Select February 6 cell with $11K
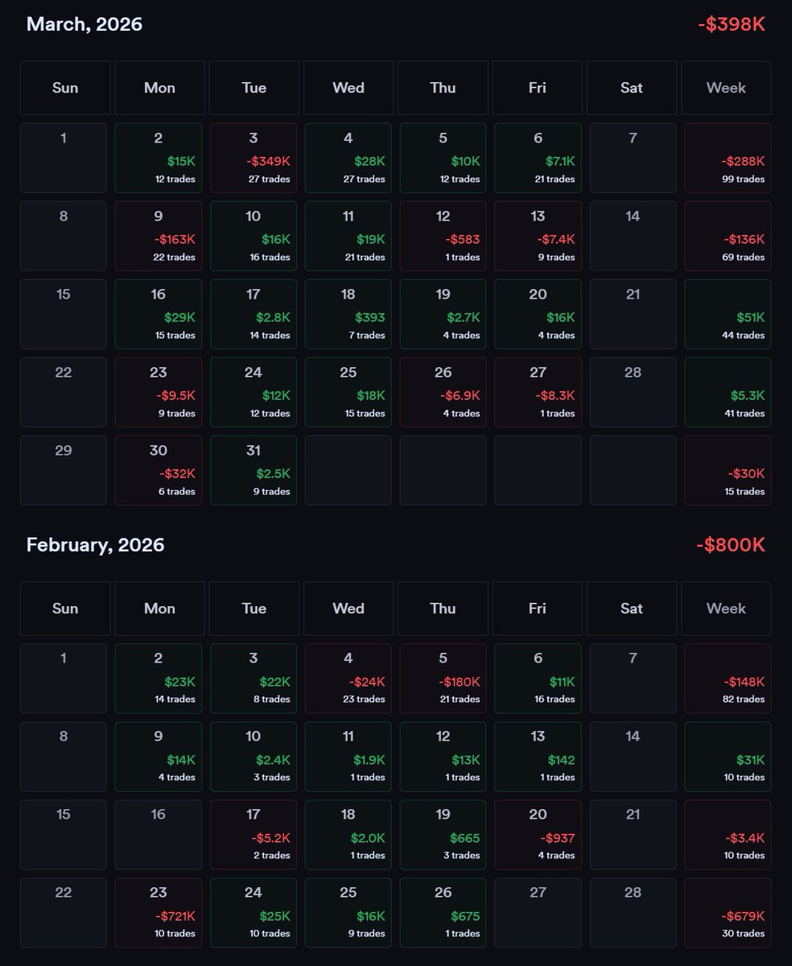Viewport: 792px width, 966px height. (x=538, y=679)
